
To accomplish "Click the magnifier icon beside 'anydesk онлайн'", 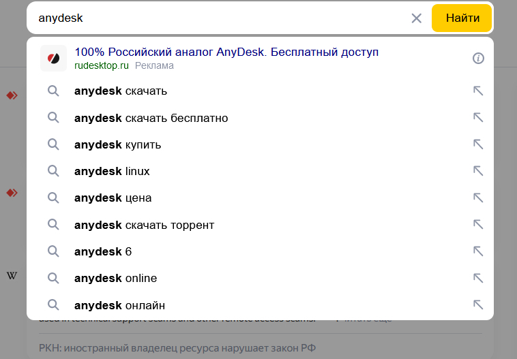I will [x=53, y=305].
